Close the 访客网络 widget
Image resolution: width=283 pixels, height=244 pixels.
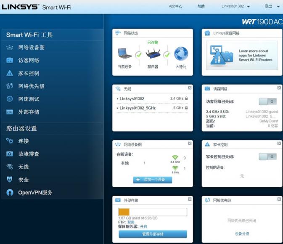point(279,88)
